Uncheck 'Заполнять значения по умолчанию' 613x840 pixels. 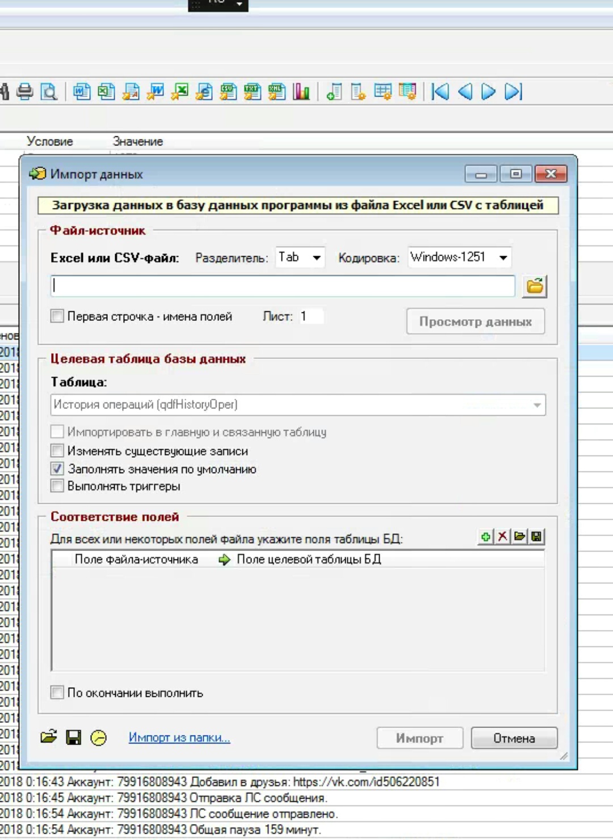pyautogui.click(x=57, y=469)
